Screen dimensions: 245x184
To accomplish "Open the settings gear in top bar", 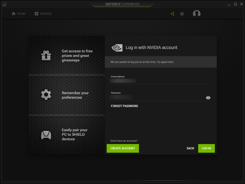I will (x=182, y=14).
